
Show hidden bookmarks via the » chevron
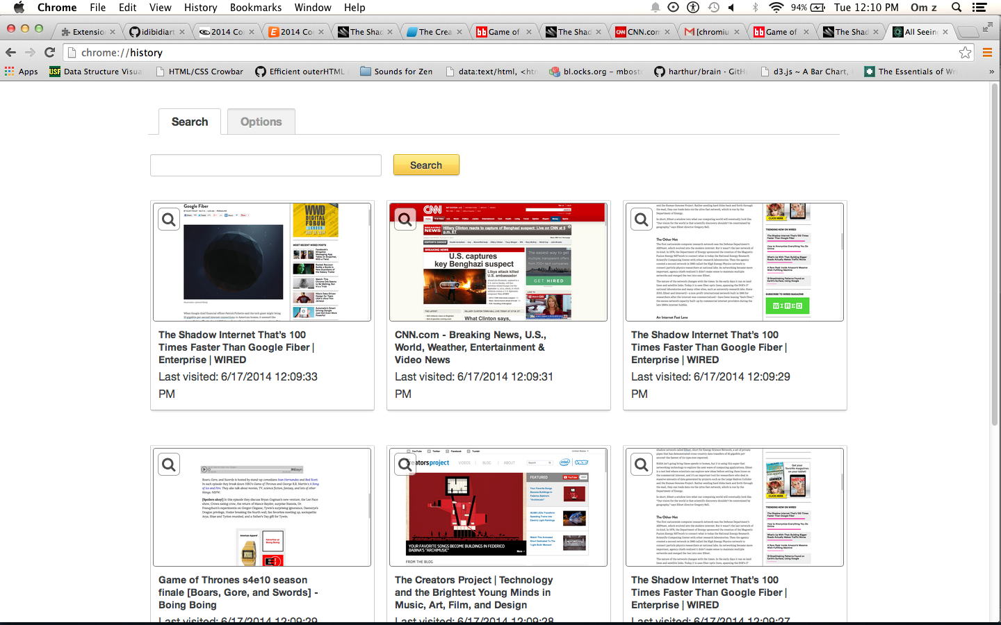point(991,72)
